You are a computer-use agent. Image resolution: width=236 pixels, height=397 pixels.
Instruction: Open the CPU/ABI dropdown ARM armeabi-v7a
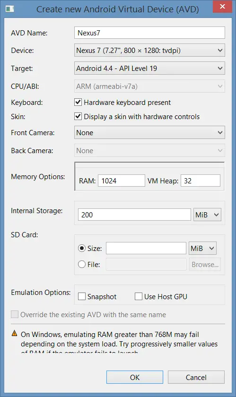click(149, 86)
